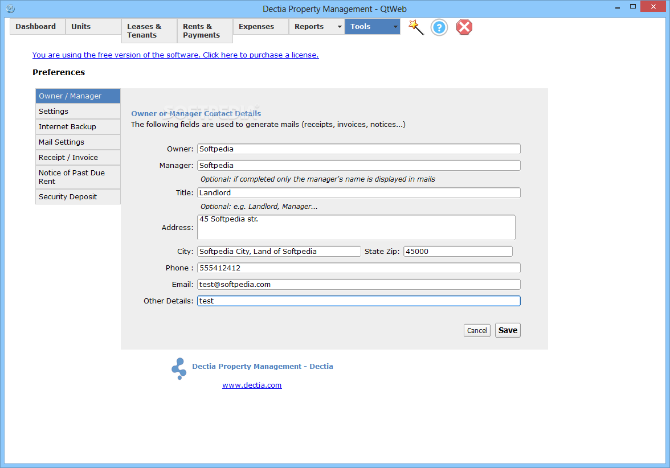Viewport: 670px width, 468px height.
Task: Focus the Manager input field
Action: 359,165
